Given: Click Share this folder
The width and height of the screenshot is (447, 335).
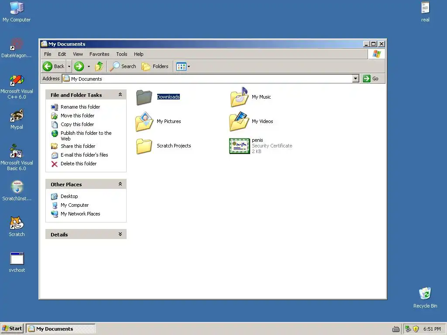Looking at the screenshot, I should click(x=78, y=146).
